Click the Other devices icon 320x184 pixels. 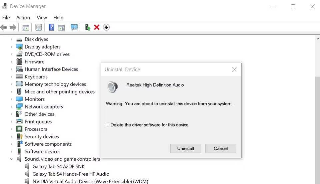pos(19,114)
